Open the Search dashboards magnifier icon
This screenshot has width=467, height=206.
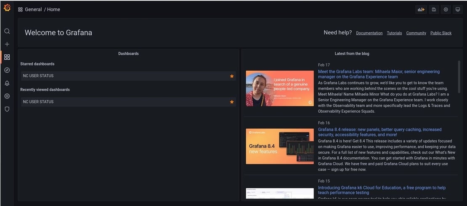coord(7,31)
